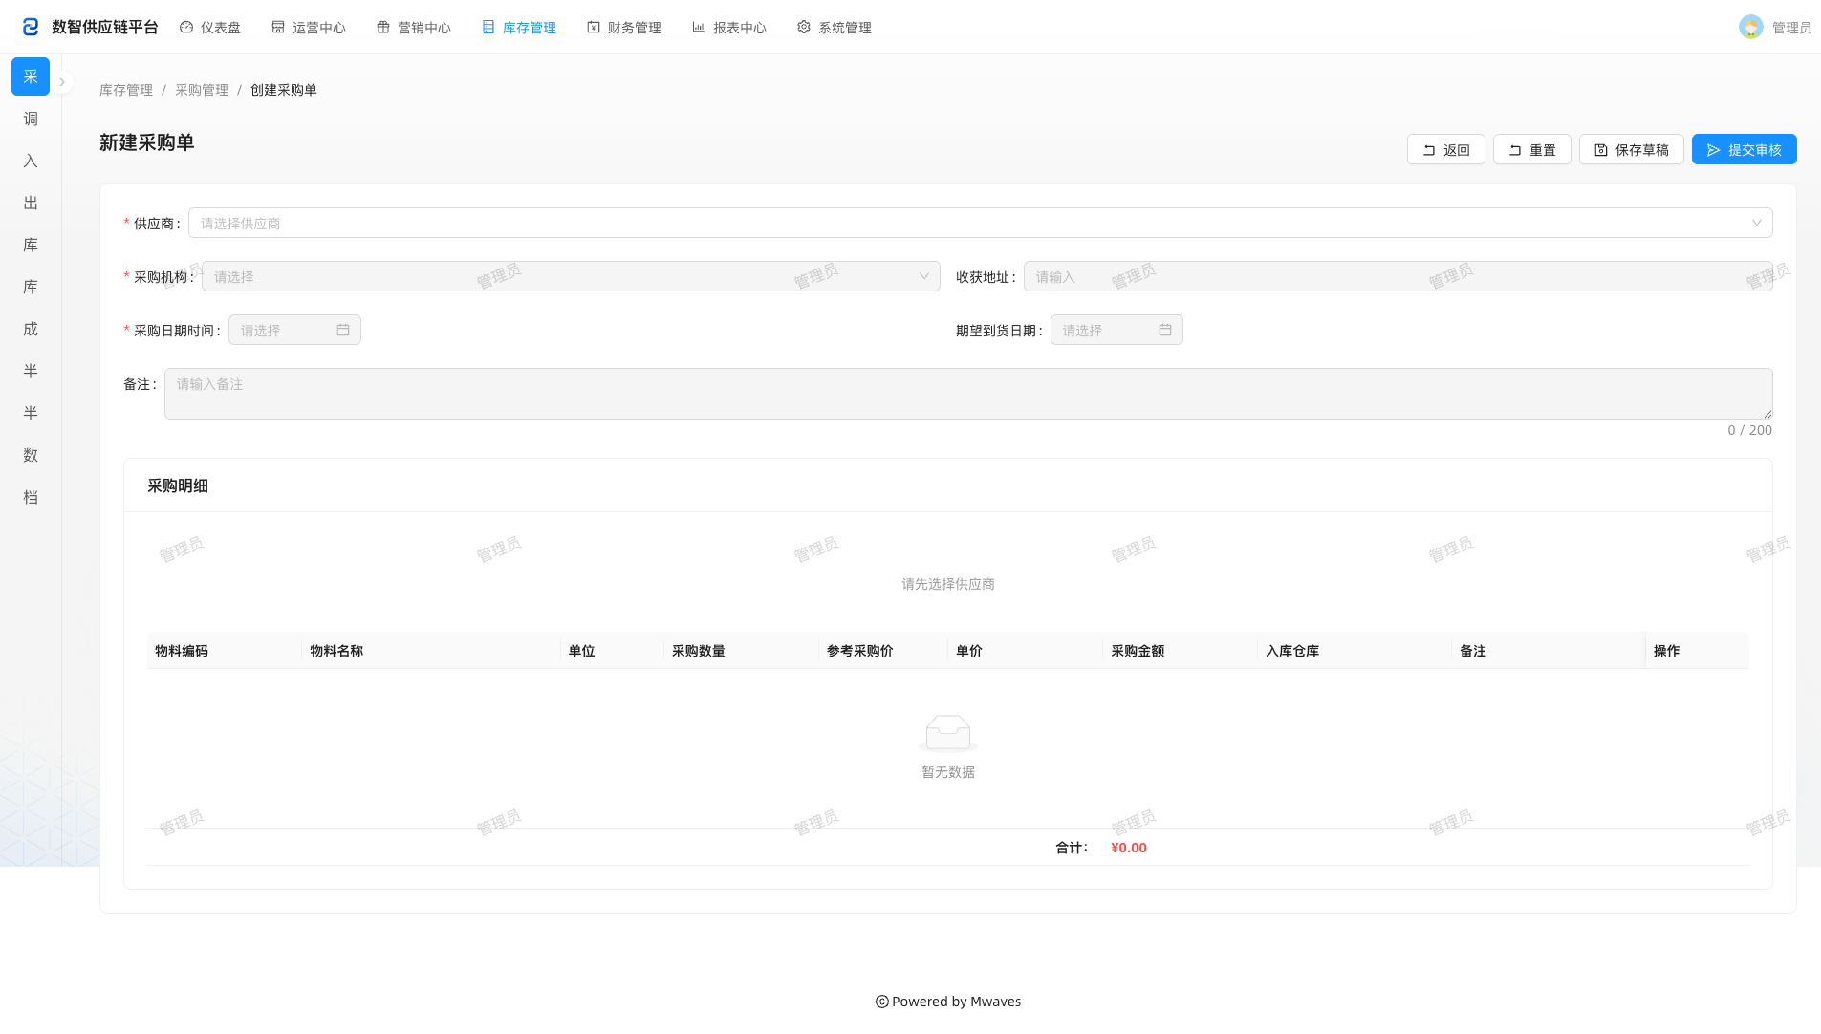
Task: Select the 入 sidebar icon
Action: click(31, 161)
